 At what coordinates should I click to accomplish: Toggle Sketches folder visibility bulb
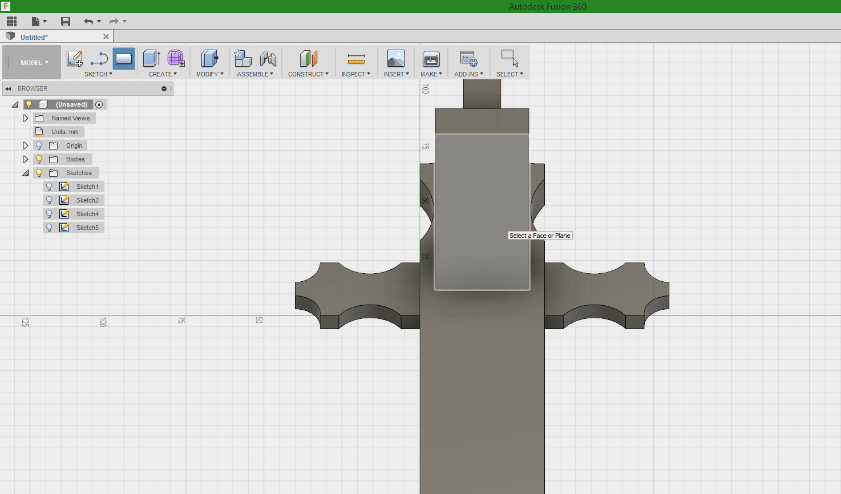39,173
